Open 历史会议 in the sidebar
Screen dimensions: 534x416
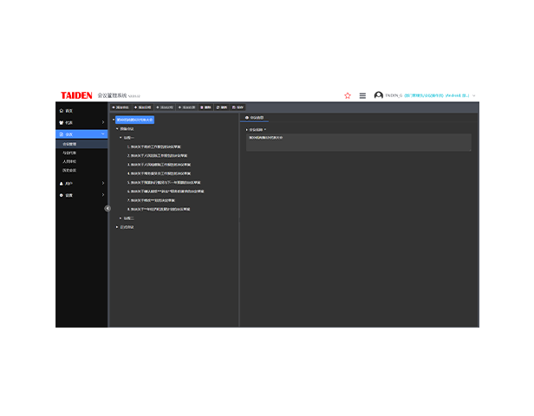click(x=69, y=170)
